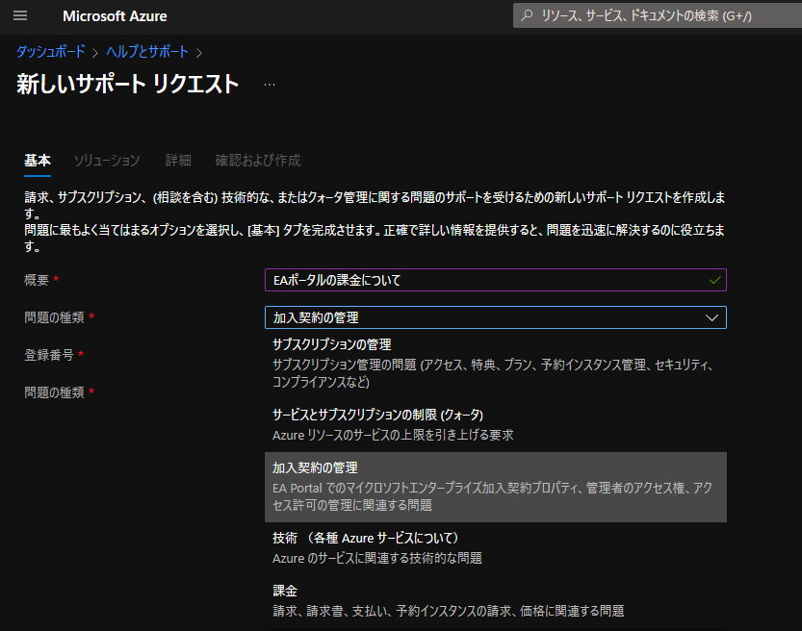The height and width of the screenshot is (631, 802).
Task: Click the 登録番号 field label
Action: pyautogui.click(x=49, y=355)
